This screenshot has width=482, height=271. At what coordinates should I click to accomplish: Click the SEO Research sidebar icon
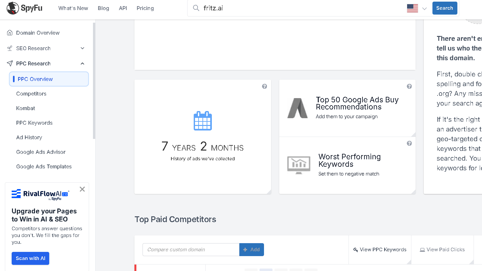tap(9, 48)
